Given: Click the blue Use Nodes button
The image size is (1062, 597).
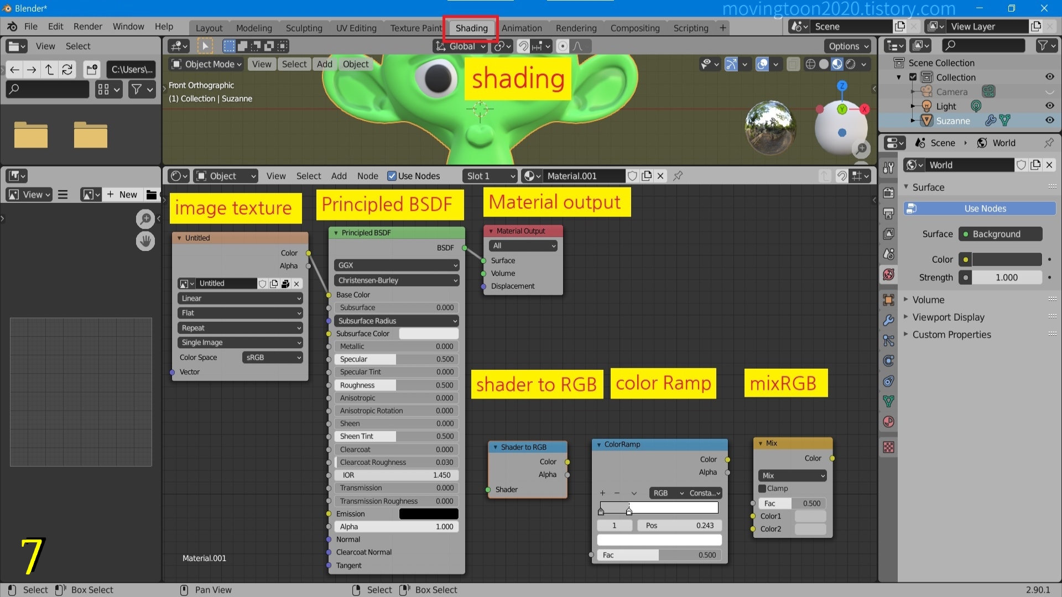Looking at the screenshot, I should (980, 208).
